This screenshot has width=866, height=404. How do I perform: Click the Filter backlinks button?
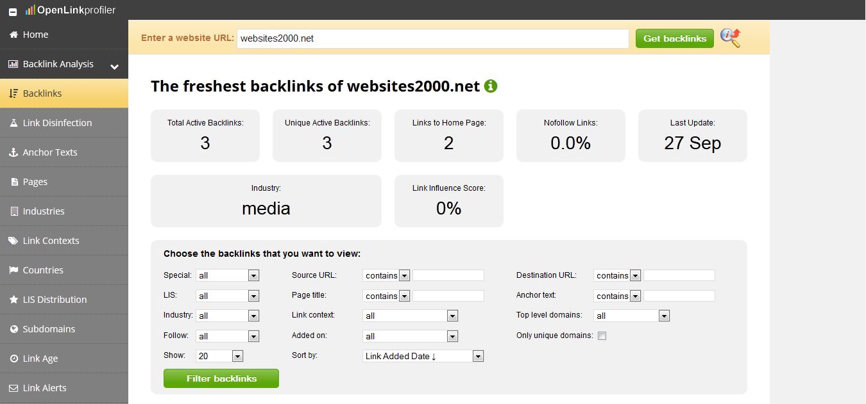pyautogui.click(x=221, y=378)
